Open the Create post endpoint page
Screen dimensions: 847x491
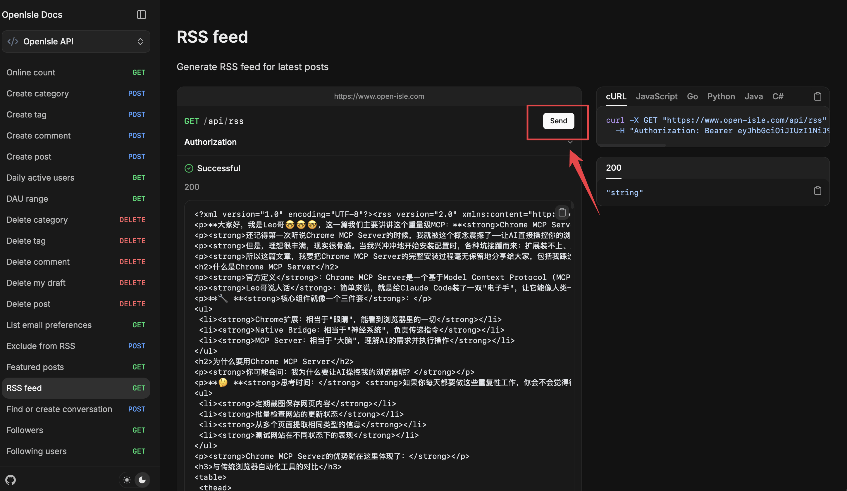(29, 156)
